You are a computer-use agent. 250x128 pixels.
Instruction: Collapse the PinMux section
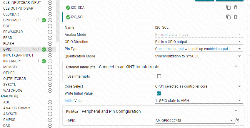click(236, 111)
